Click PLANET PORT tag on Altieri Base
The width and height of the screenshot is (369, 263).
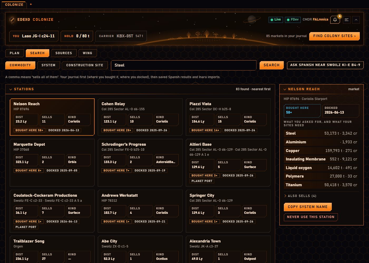(x=202, y=181)
